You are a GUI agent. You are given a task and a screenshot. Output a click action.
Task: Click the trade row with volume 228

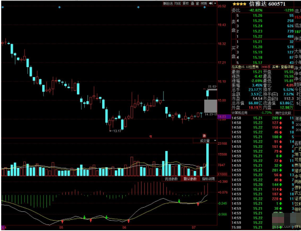coord(263,199)
